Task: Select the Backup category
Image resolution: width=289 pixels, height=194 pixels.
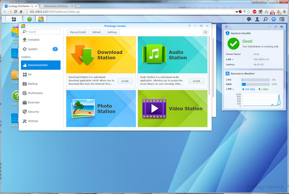Action: pyautogui.click(x=41, y=84)
